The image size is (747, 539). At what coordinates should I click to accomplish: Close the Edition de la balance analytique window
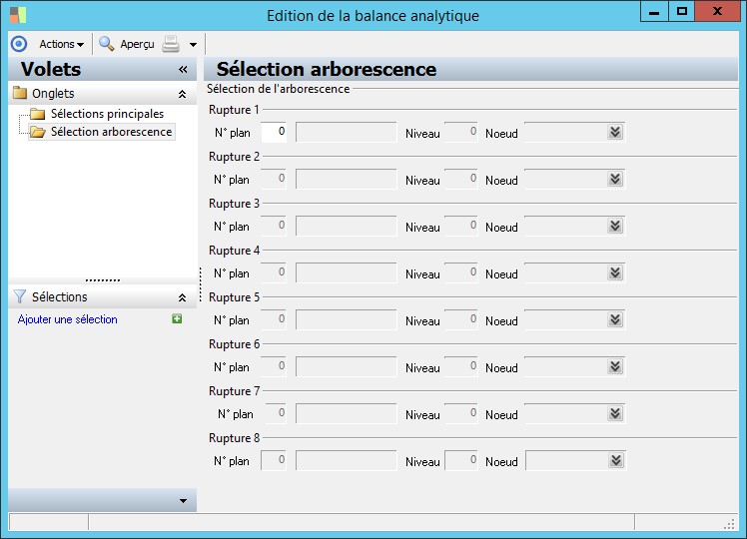point(717,11)
